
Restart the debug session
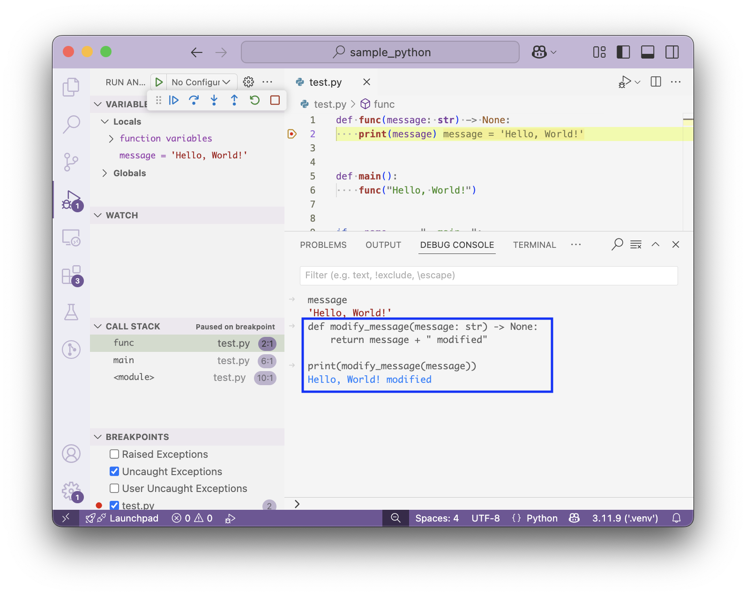point(254,100)
